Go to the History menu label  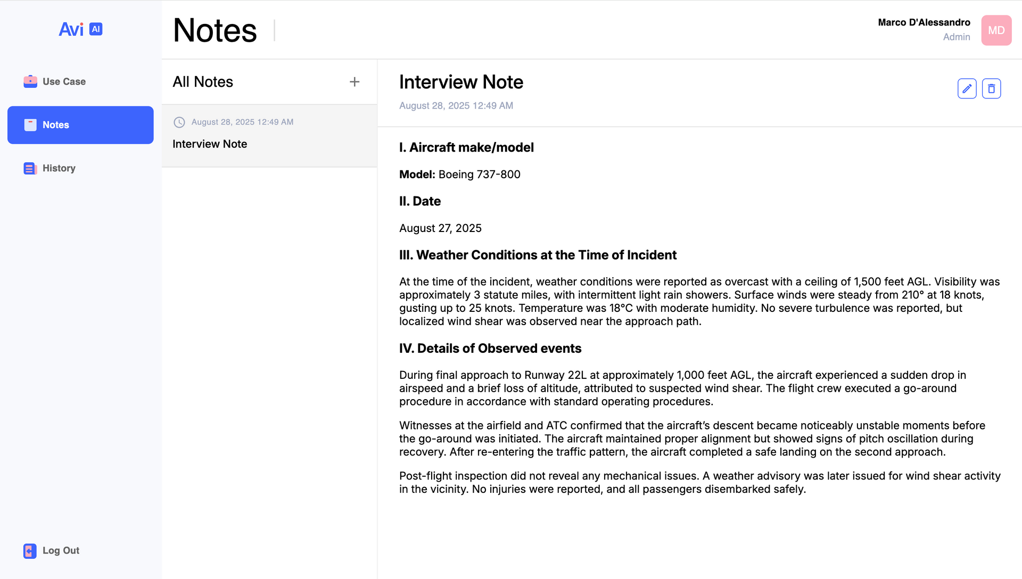[x=59, y=168]
